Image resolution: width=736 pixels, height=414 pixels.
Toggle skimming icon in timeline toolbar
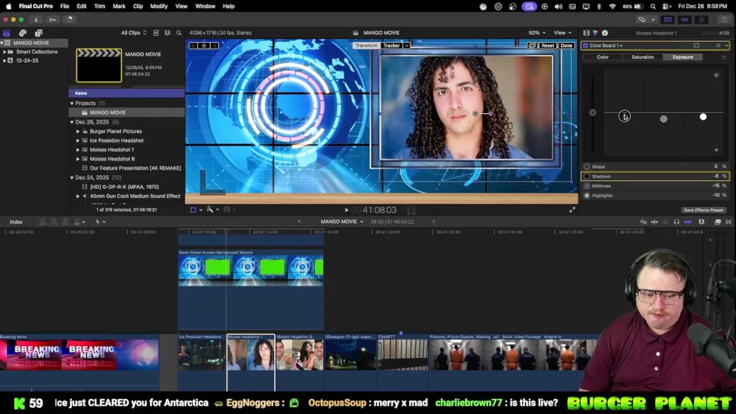[x=654, y=222]
